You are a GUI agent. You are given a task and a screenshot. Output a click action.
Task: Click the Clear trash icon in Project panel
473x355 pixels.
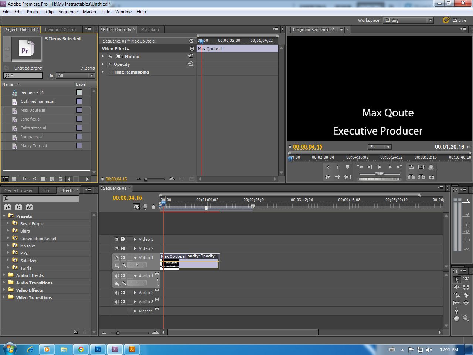(x=61, y=179)
